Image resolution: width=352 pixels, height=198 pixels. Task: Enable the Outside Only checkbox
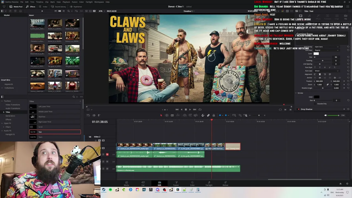coord(315,104)
